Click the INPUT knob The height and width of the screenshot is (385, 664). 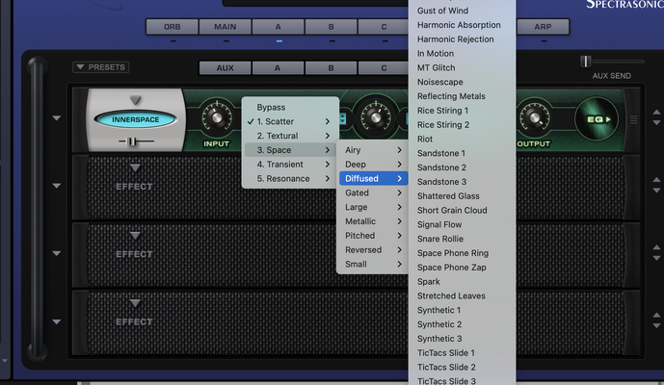coord(217,117)
